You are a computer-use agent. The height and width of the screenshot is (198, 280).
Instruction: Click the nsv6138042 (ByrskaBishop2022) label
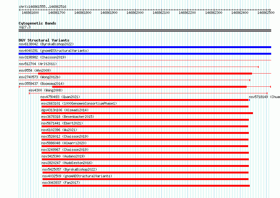click(x=46, y=44)
